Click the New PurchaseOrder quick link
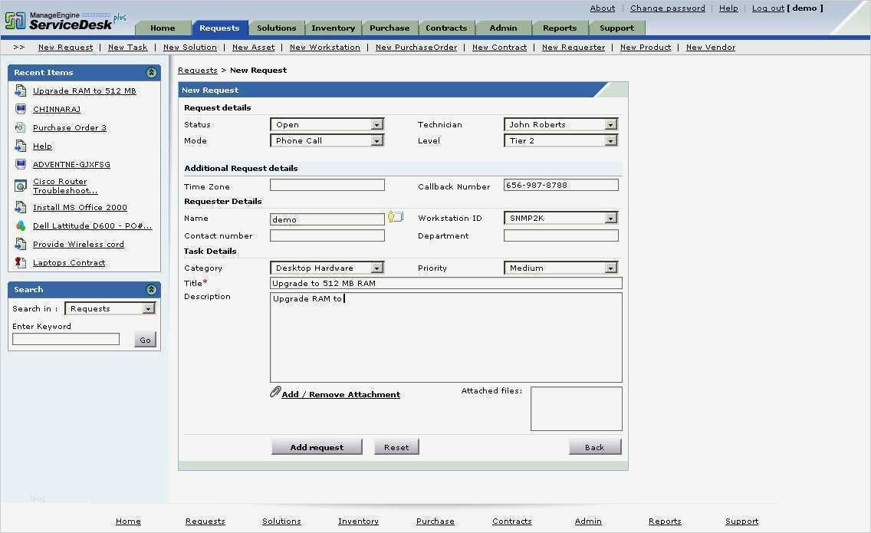The height and width of the screenshot is (533, 871). coord(416,48)
